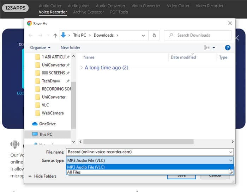Go back with the left arrow in Save As
Viewport: 247px width, 192px height.
31,35
